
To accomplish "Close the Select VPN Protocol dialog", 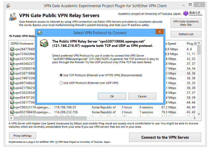I will [x=160, y=32].
